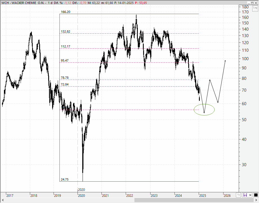This screenshot has height=203, width=259.
Task: Toggle the Log scale button
Action: [x=255, y=8]
